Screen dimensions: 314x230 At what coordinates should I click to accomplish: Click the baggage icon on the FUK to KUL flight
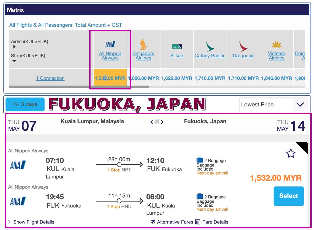(x=200, y=196)
